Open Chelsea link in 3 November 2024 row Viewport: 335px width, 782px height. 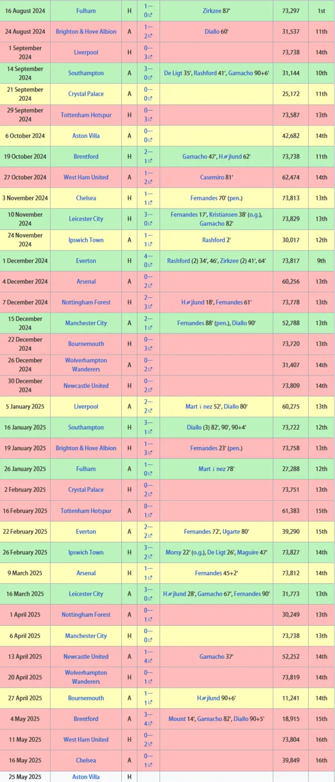86,198
